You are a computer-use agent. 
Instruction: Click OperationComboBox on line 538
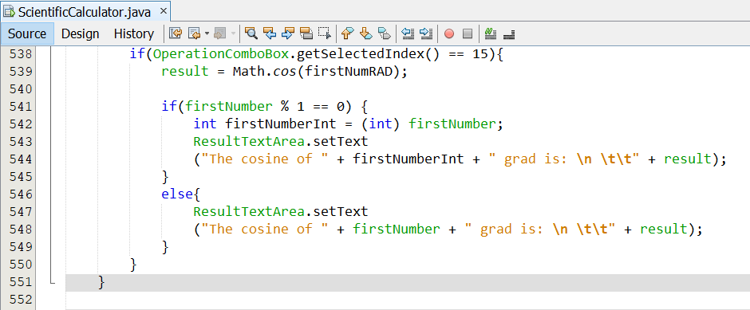click(x=222, y=54)
